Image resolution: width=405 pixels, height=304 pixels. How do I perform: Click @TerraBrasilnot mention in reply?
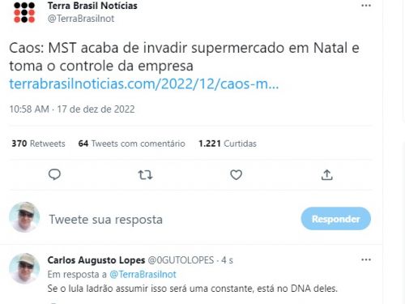point(143,275)
